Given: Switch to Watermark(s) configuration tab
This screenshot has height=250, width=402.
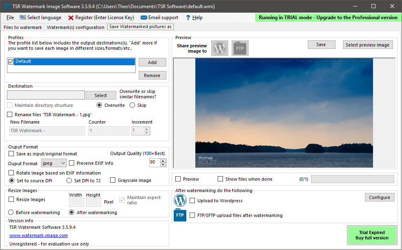Looking at the screenshot, I should point(76,27).
